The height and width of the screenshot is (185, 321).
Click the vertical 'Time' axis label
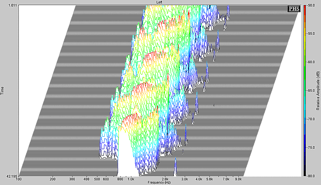[3, 91]
